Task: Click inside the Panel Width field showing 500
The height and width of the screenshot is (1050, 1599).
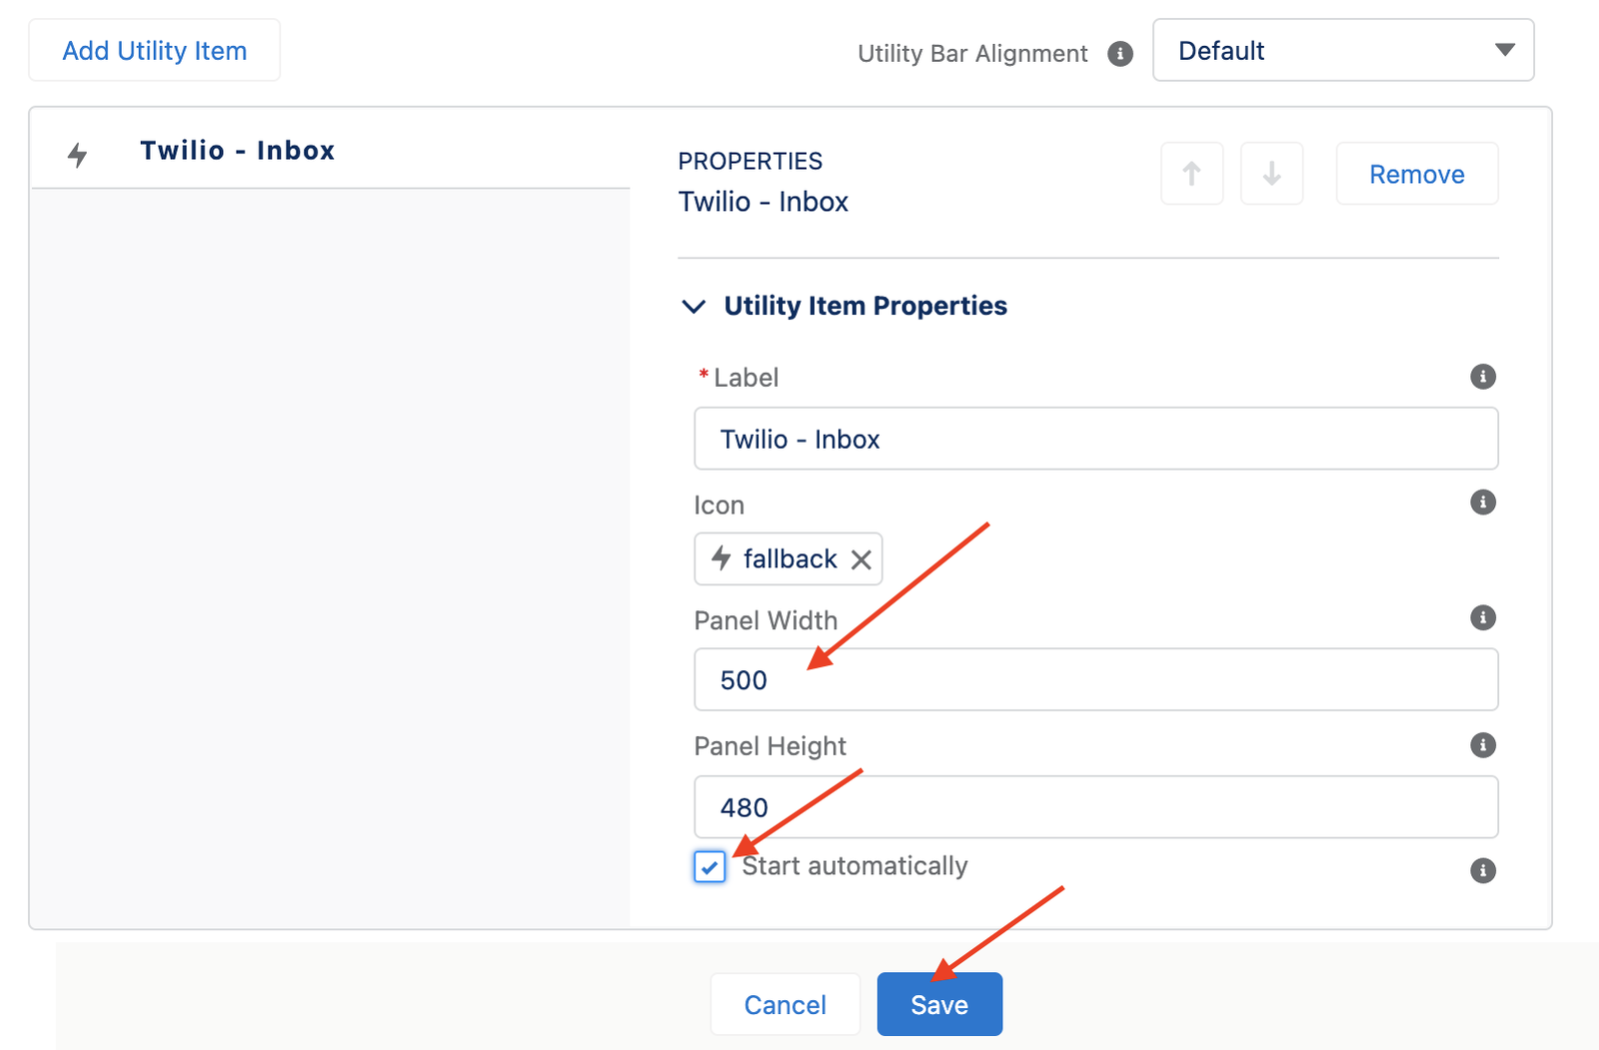Action: point(1095,679)
